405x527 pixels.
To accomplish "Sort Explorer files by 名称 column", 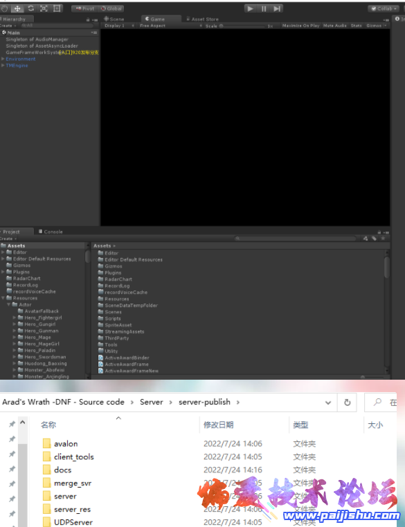I will (x=48, y=425).
